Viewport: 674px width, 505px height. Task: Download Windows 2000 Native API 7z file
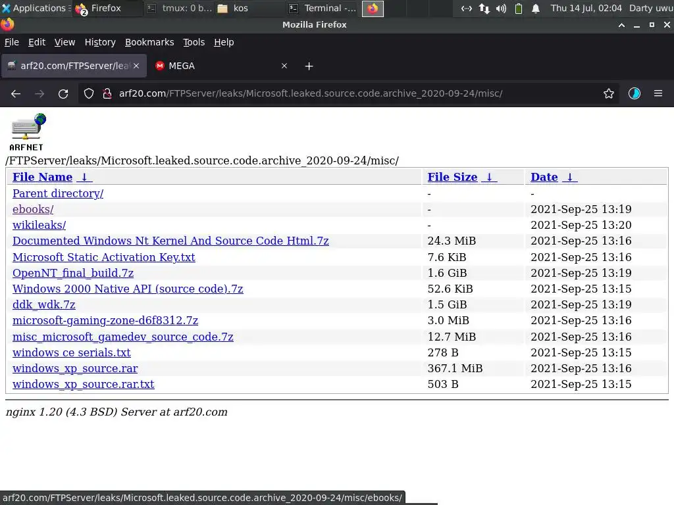pos(128,289)
